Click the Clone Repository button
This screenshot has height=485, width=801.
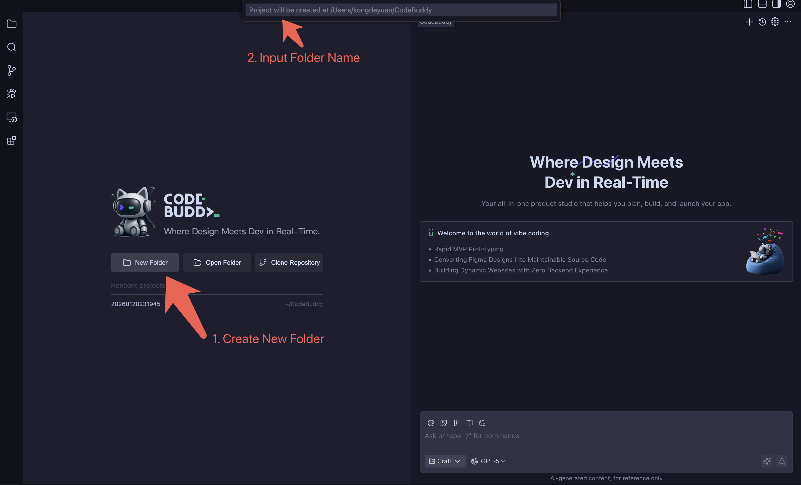(289, 262)
